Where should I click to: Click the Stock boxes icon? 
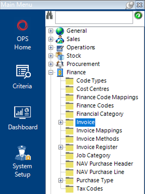click(x=60, y=56)
